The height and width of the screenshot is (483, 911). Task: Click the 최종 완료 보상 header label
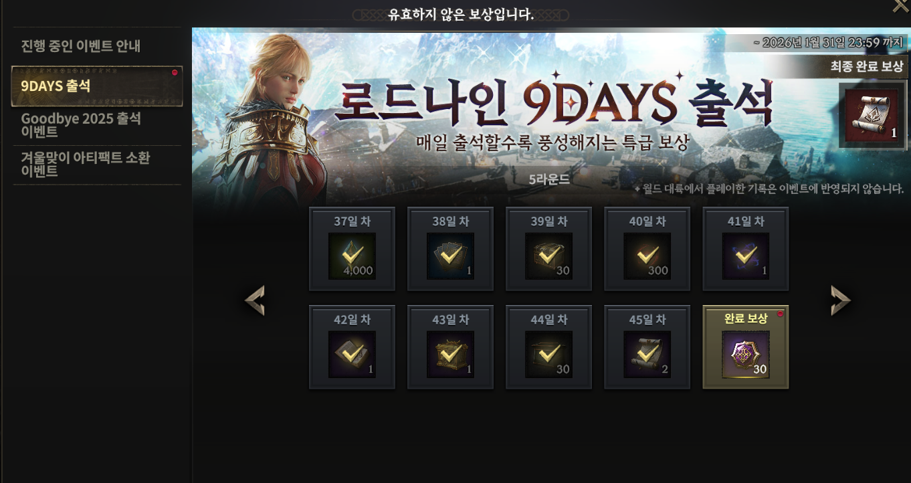[866, 67]
